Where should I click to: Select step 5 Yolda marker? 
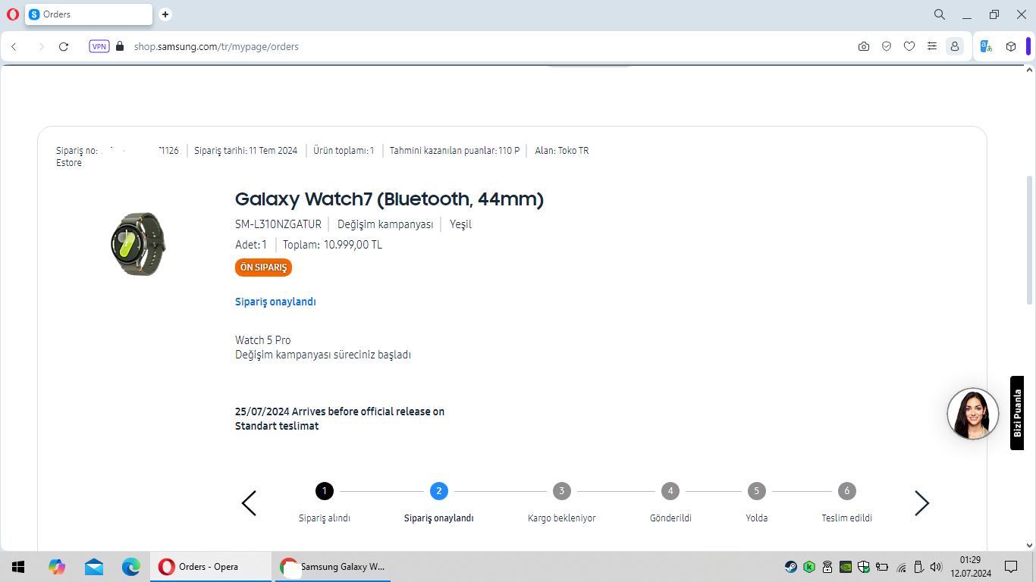(756, 491)
